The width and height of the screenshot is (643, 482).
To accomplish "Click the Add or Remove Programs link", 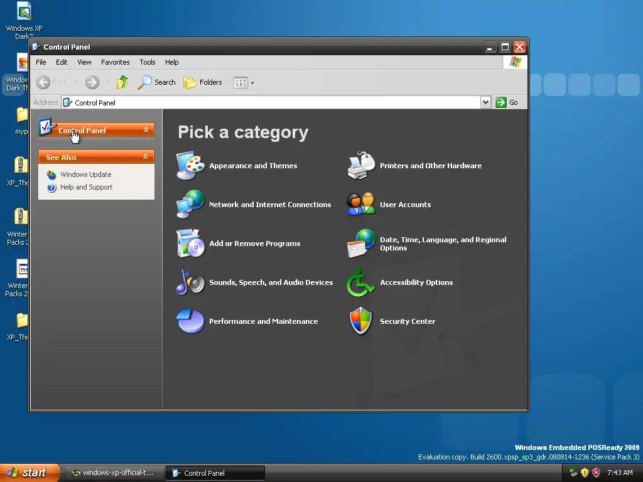I will tap(255, 244).
